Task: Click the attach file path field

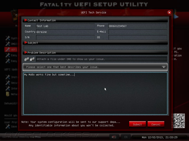Action: click(x=101, y=59)
